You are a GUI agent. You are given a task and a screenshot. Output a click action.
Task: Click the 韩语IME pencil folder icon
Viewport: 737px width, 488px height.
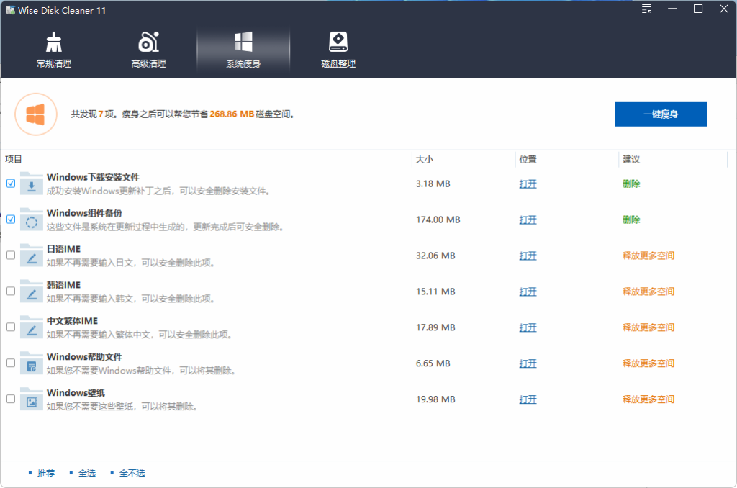[x=32, y=292]
